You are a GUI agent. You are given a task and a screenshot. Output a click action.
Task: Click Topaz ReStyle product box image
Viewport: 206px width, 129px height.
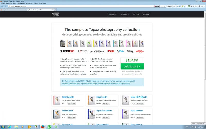57,100
